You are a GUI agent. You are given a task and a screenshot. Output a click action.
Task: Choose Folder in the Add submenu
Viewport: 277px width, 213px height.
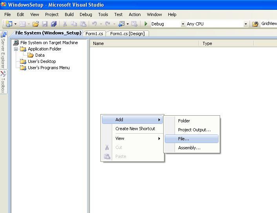[191, 121]
